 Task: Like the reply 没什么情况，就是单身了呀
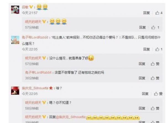[155, 64]
